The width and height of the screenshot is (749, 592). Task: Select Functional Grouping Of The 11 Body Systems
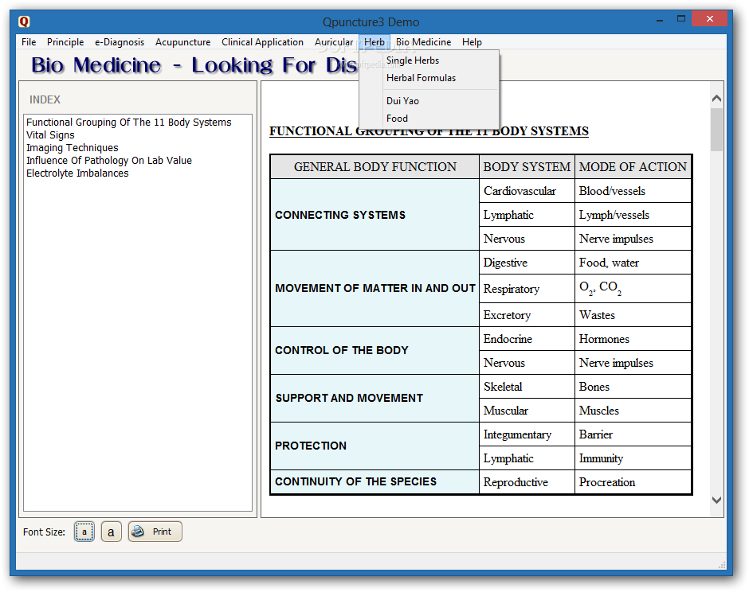pos(129,122)
